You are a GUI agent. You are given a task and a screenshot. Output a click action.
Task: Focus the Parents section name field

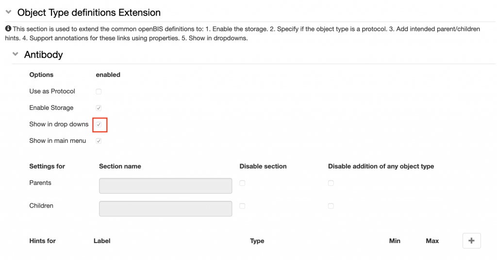[x=166, y=185]
